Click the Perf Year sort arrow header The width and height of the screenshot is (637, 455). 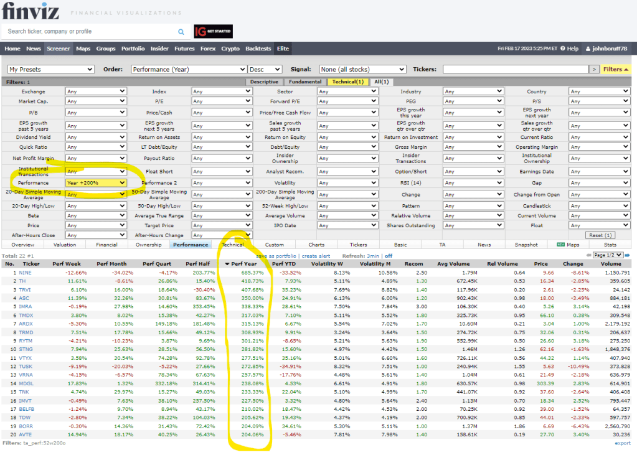point(243,264)
